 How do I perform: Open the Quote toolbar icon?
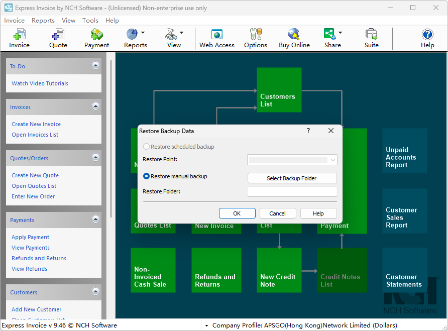point(58,38)
